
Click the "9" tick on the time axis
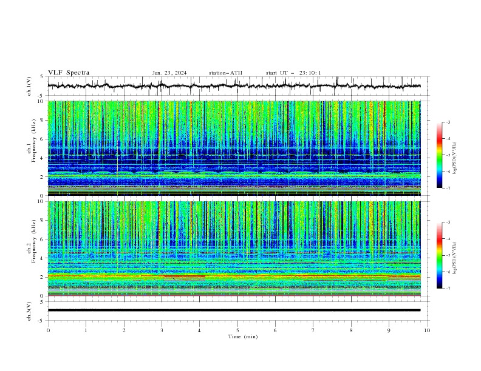pos(389,330)
